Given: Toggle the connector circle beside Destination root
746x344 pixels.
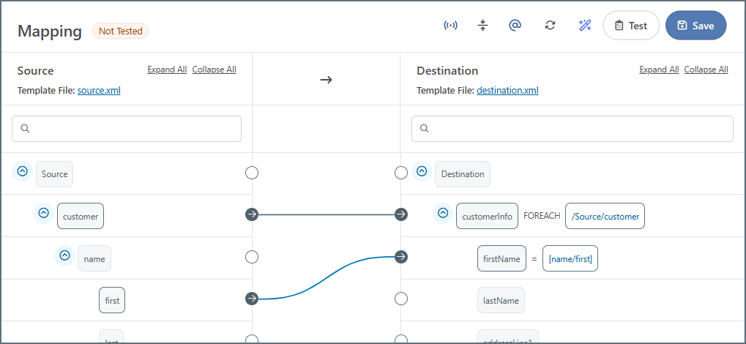Looking at the screenshot, I should (401, 173).
